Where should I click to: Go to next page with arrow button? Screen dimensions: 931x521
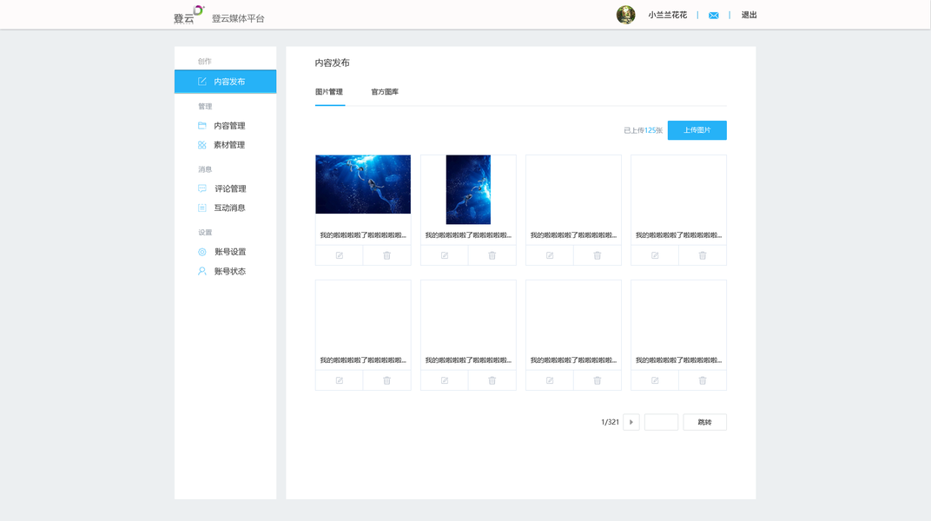tap(631, 422)
